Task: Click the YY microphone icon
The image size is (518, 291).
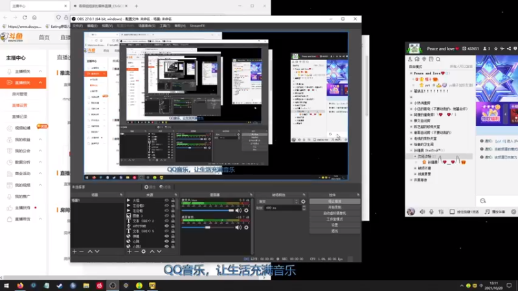Action: point(431,212)
